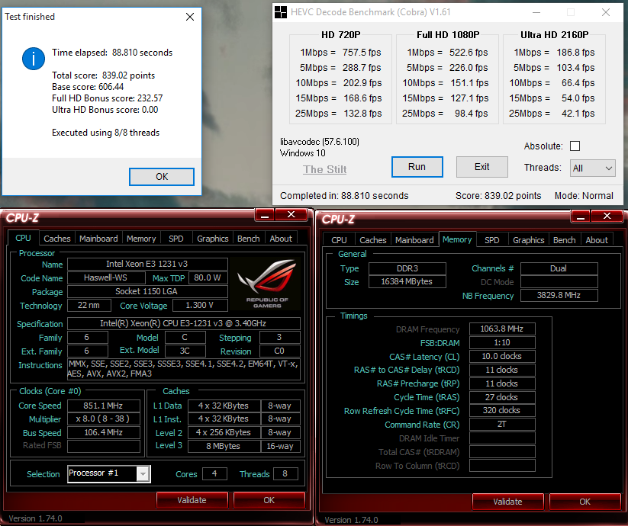This screenshot has height=526, width=628.
Task: Click the Specification field text
Action: pos(183,323)
